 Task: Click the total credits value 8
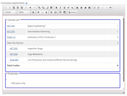pos(118,66)
